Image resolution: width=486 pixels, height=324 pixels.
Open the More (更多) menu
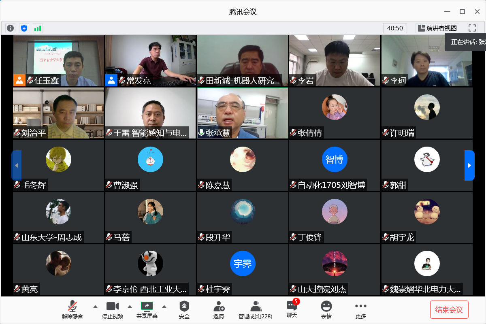(360, 310)
